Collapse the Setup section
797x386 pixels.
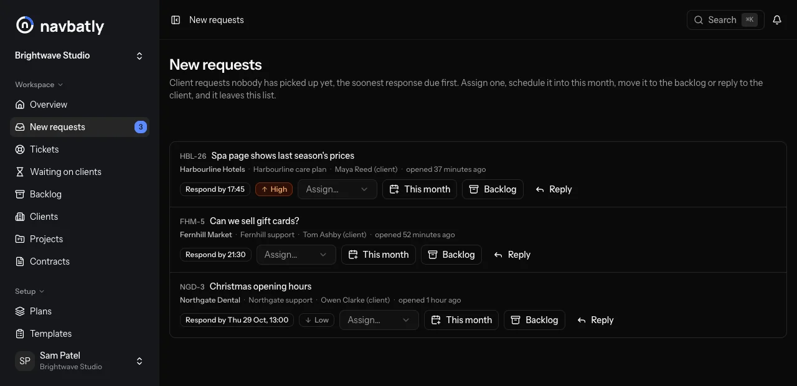[x=29, y=291]
